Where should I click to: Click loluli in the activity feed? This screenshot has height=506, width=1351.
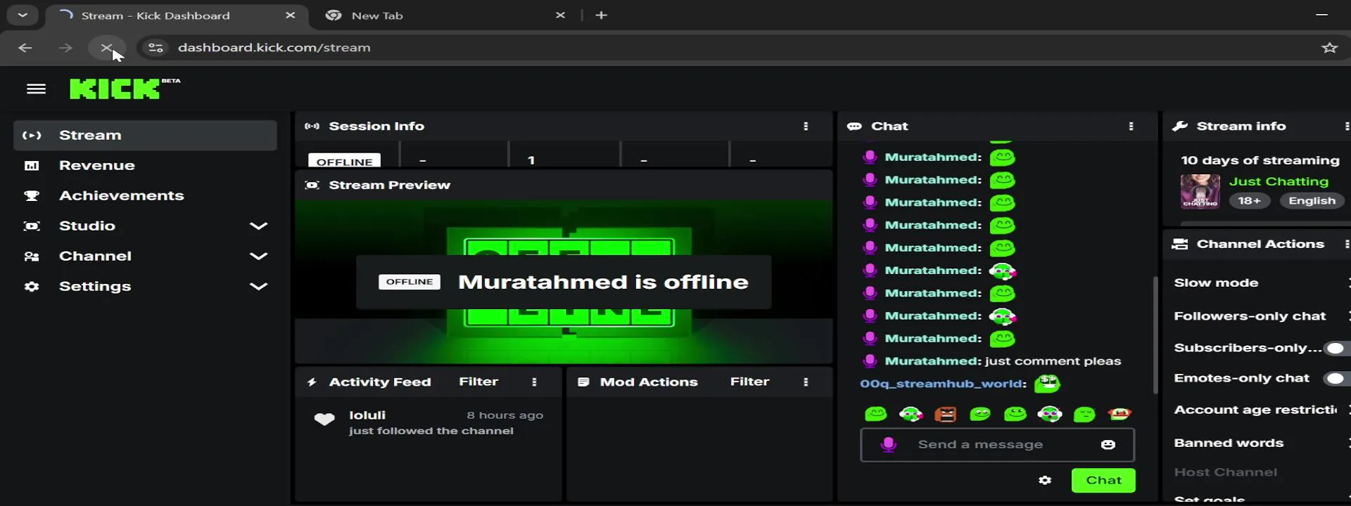367,415
